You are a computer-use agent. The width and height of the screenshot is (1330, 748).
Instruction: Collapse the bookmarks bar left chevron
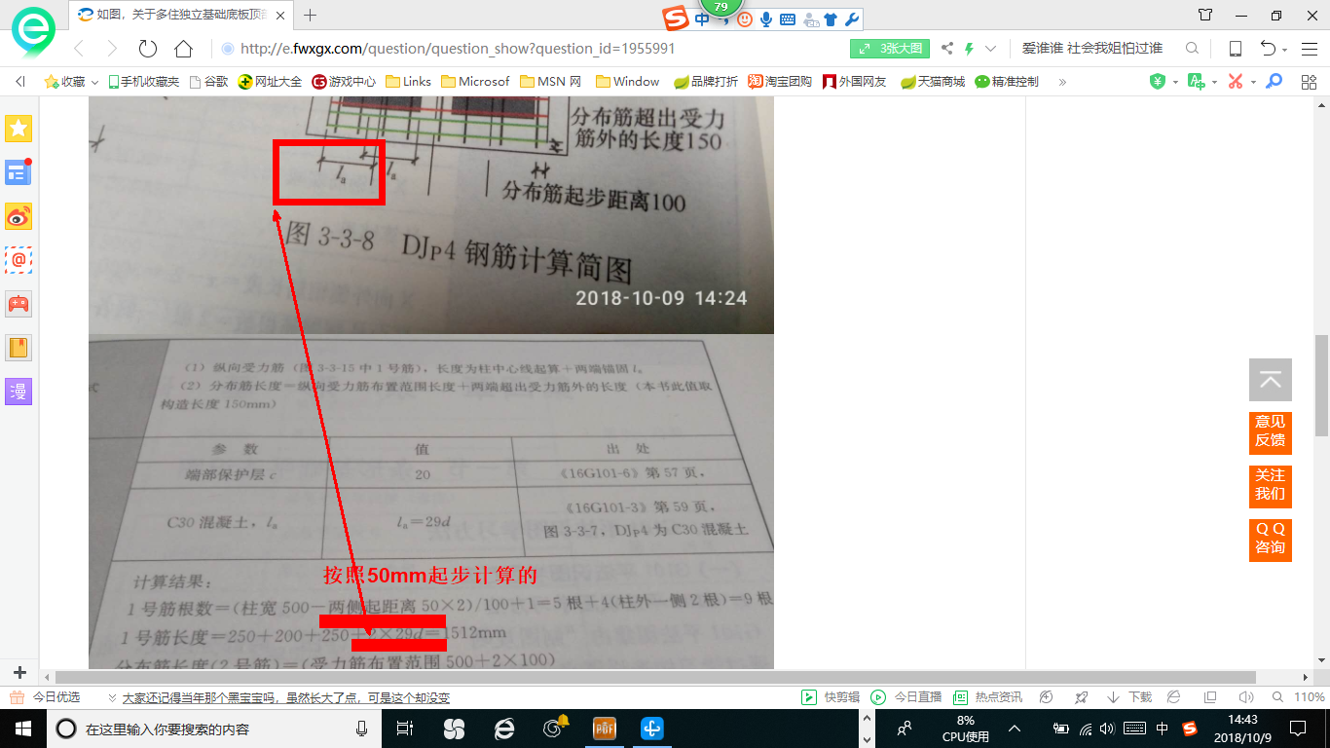20,82
